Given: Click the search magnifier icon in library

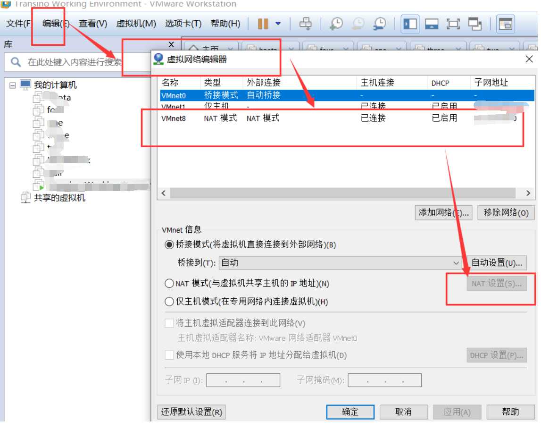Looking at the screenshot, I should click(16, 62).
